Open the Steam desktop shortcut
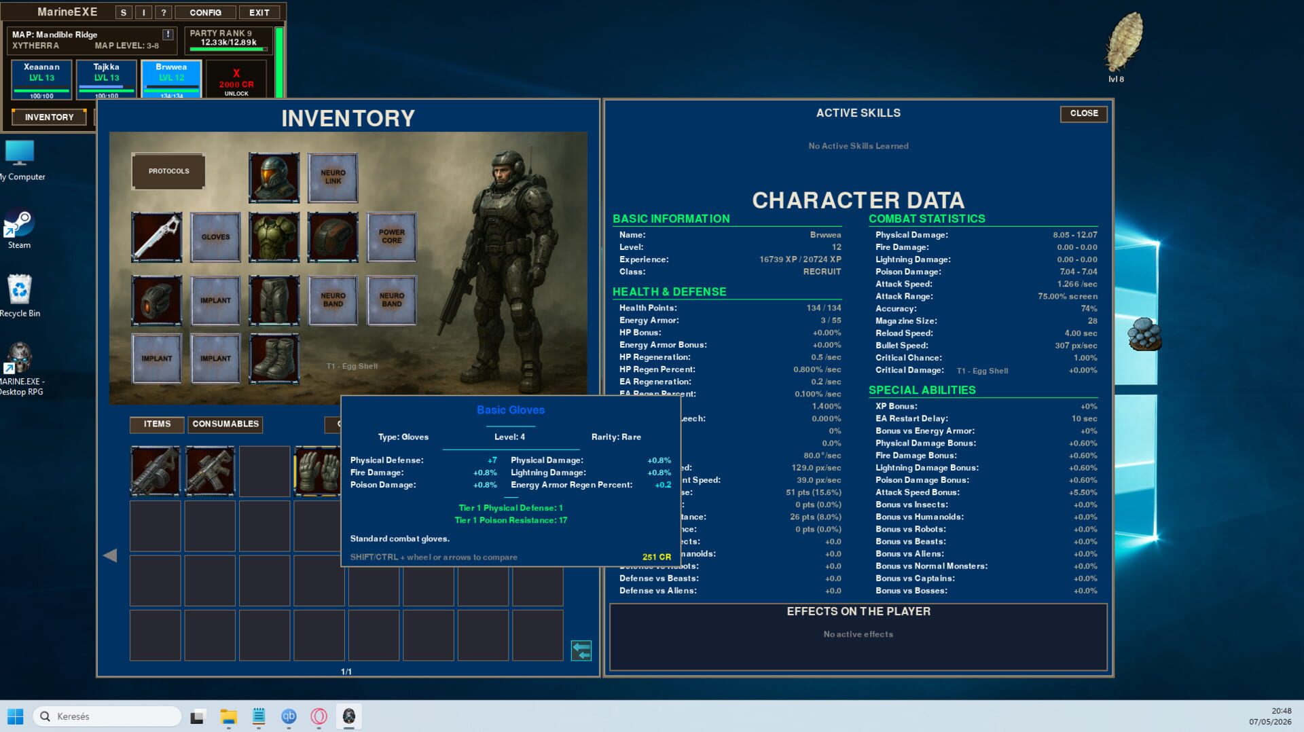Image resolution: width=1304 pixels, height=732 pixels. [19, 230]
